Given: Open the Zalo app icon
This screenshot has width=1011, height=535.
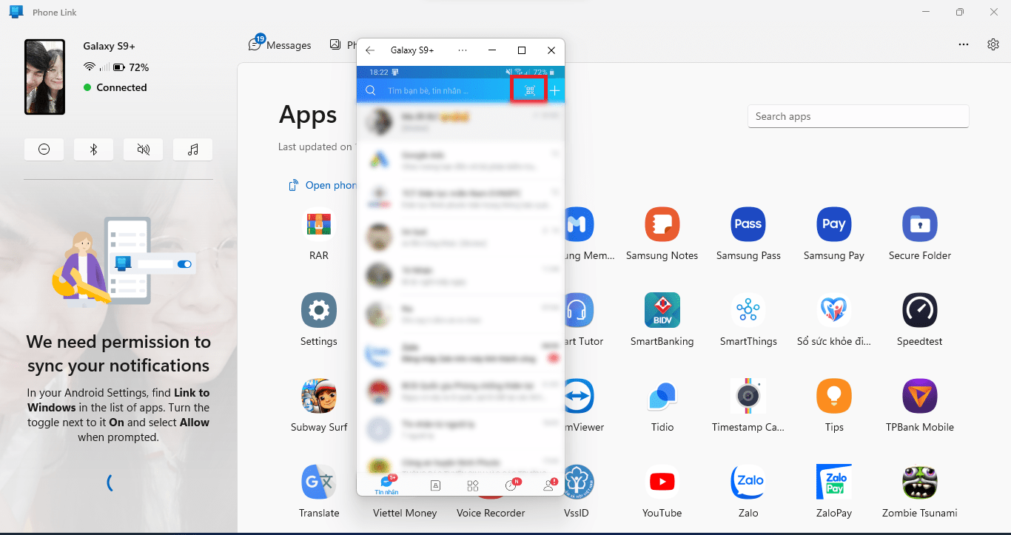Looking at the screenshot, I should click(748, 482).
